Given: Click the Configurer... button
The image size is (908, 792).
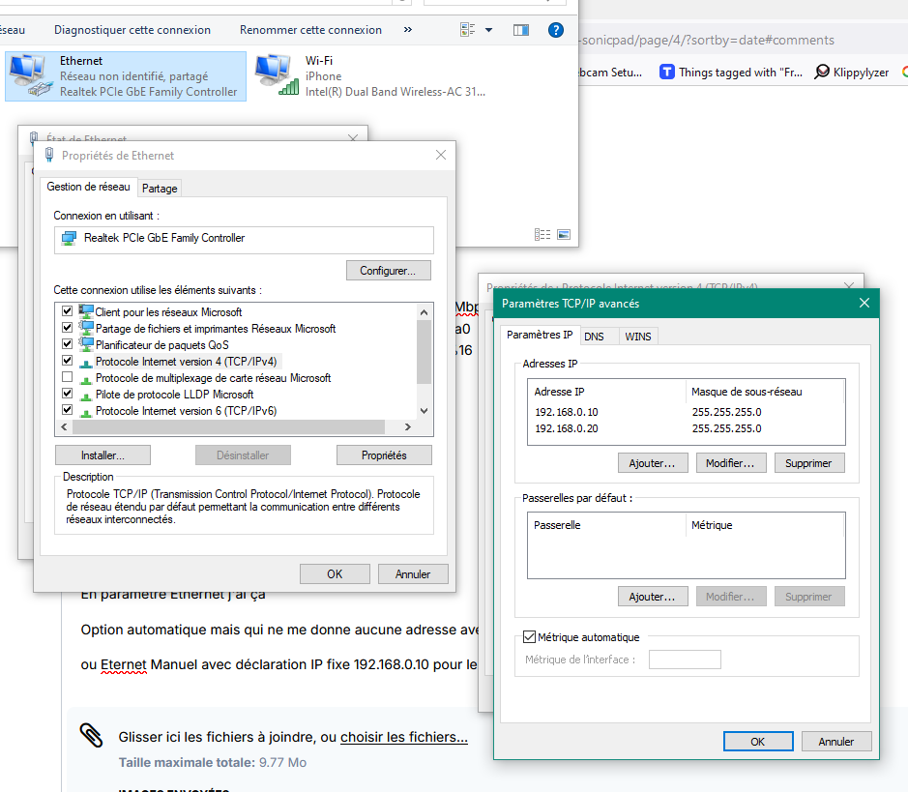Looking at the screenshot, I should click(388, 271).
